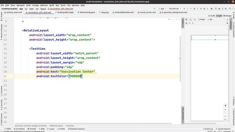Screen dimensions: 235x132
Task: Click layout folder in breadcrumb path
Action: (x=43, y=9)
